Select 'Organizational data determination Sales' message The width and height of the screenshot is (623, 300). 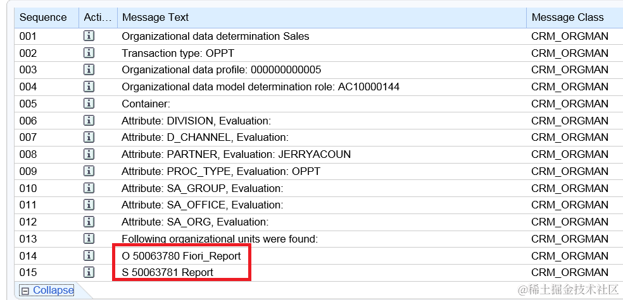point(215,37)
